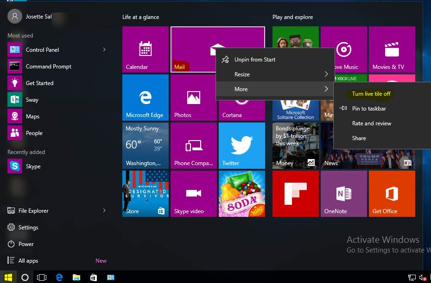Open the Calendar tile

[x=146, y=49]
